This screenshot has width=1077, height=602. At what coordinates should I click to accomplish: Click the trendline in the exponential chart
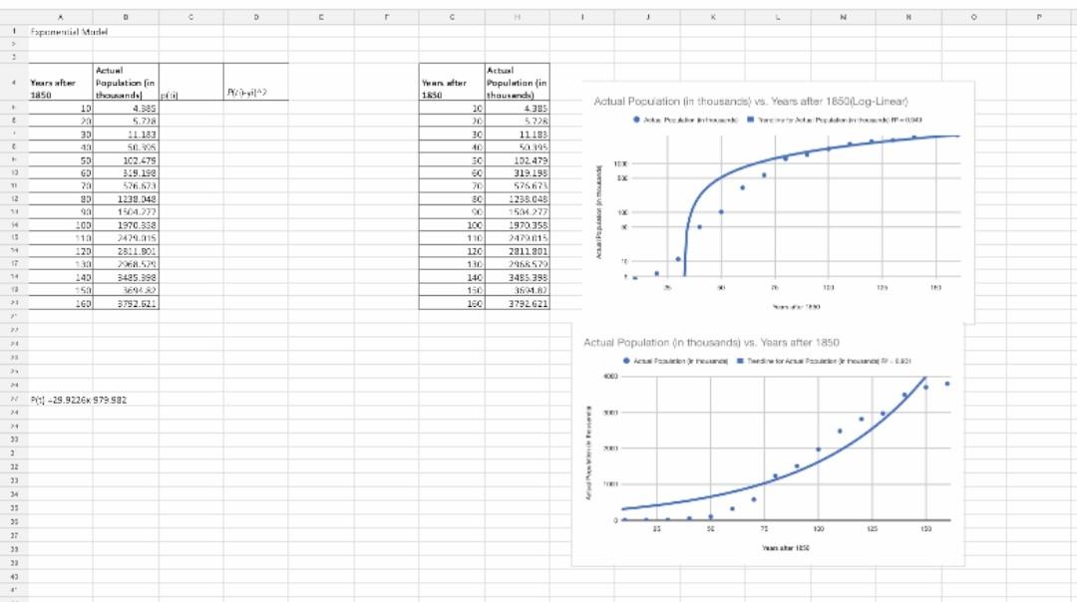[x=818, y=458]
